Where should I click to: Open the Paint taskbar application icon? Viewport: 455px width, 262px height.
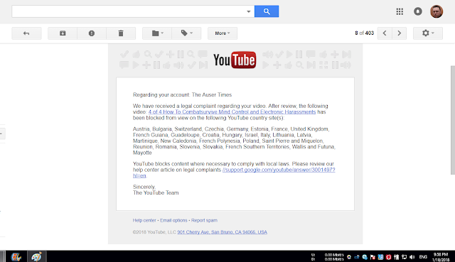click(x=36, y=257)
